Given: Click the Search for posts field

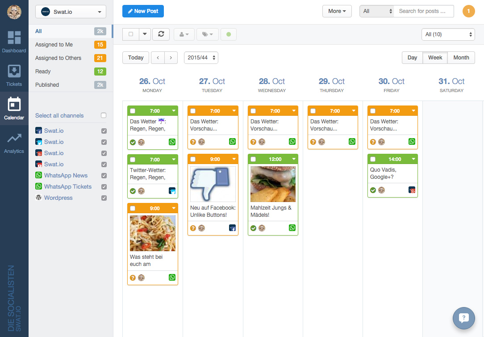Looking at the screenshot, I should (x=423, y=11).
